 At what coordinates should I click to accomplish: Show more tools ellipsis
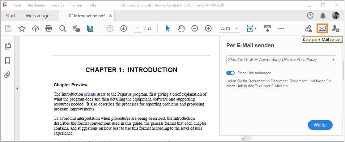click(x=281, y=29)
